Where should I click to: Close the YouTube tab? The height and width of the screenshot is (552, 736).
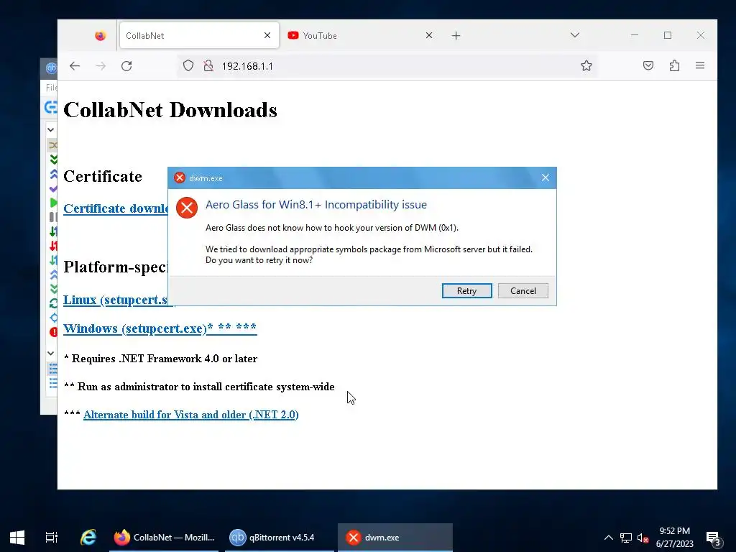click(x=428, y=36)
